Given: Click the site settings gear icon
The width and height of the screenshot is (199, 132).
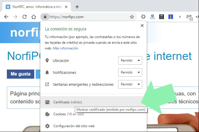Looking at the screenshot, I should click(x=47, y=126).
